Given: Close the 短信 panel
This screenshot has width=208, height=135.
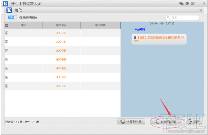Looking at the screenshot, I should [200, 10].
